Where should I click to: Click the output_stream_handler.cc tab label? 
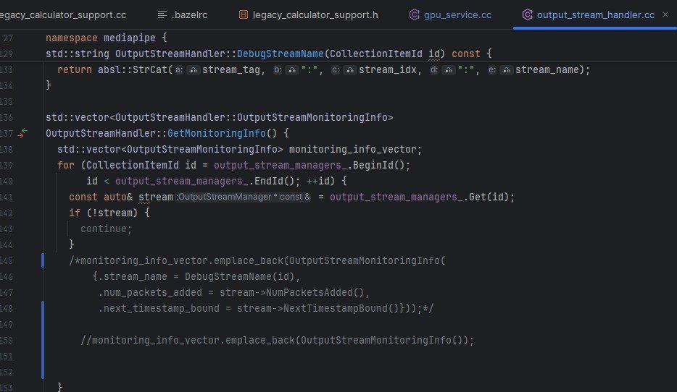pyautogui.click(x=595, y=14)
